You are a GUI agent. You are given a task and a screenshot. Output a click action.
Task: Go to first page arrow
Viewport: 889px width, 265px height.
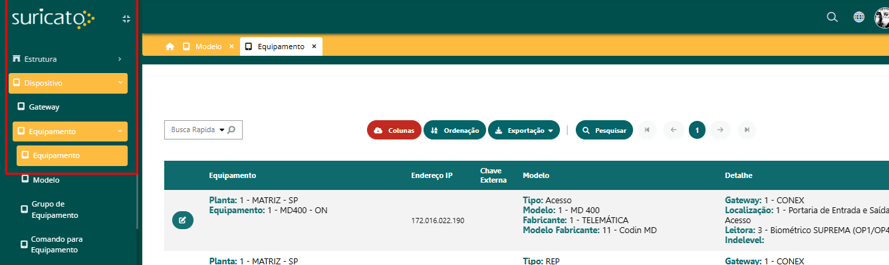pos(646,130)
